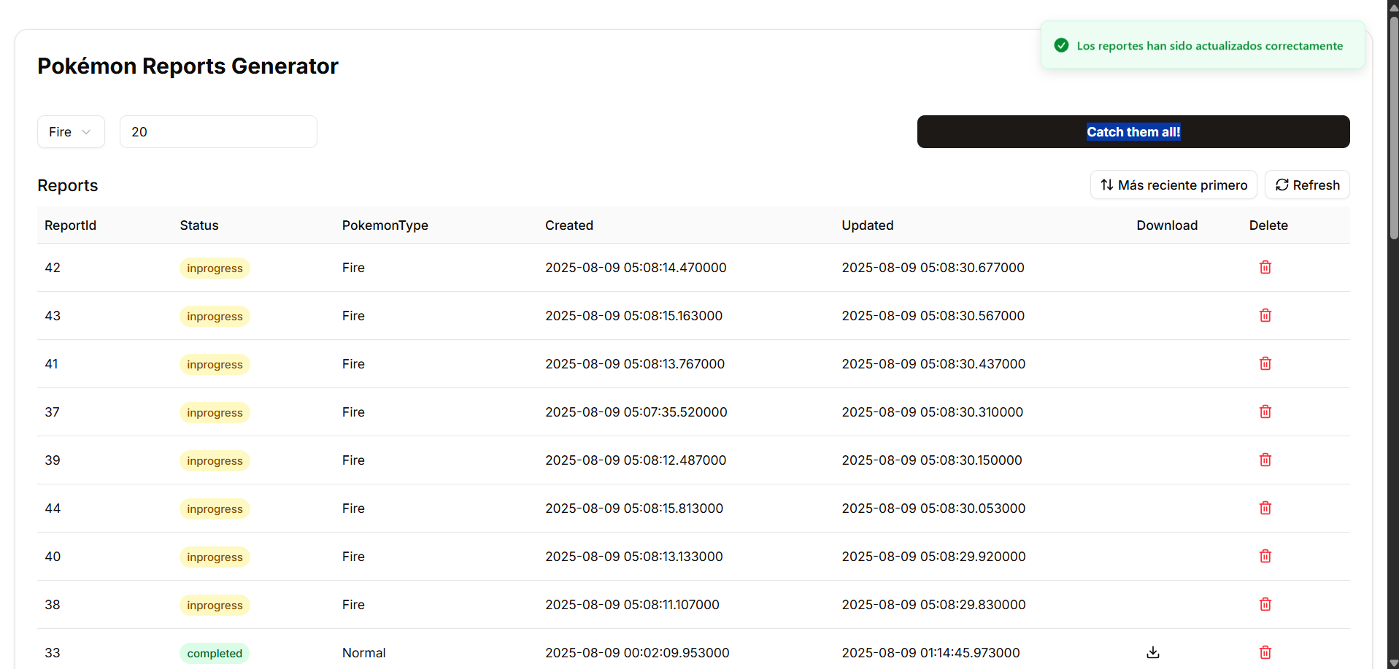1399x669 pixels.
Task: Refresh the reports list
Action: point(1306,185)
